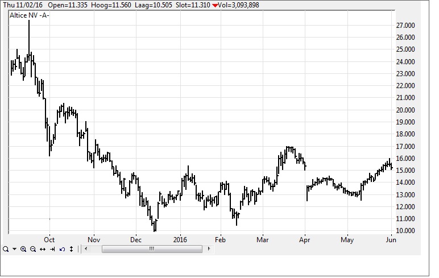
Task: Click the Apr label on time axis
Action: [x=305, y=240]
